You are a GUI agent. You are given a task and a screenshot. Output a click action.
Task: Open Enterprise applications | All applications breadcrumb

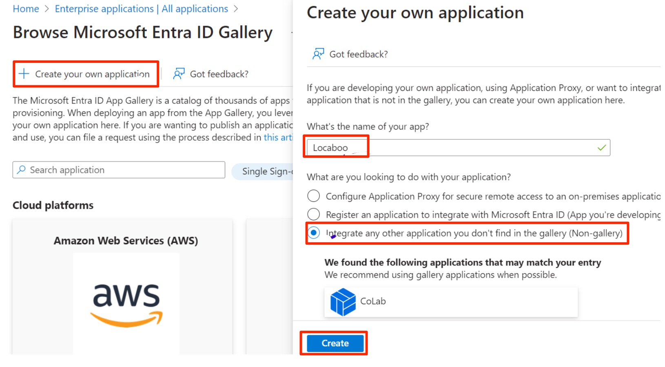click(142, 9)
